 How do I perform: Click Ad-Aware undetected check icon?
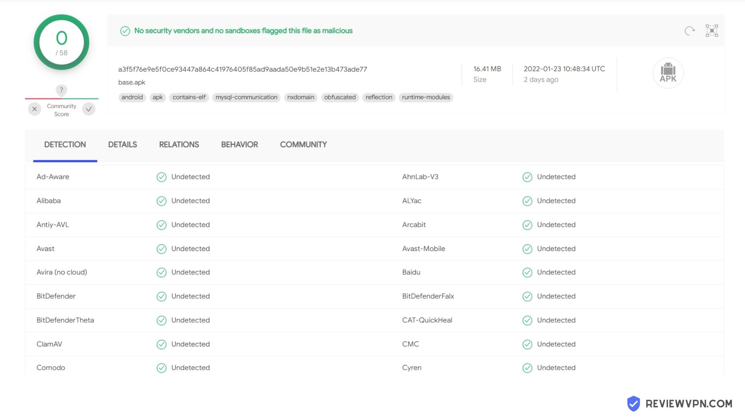click(x=161, y=177)
